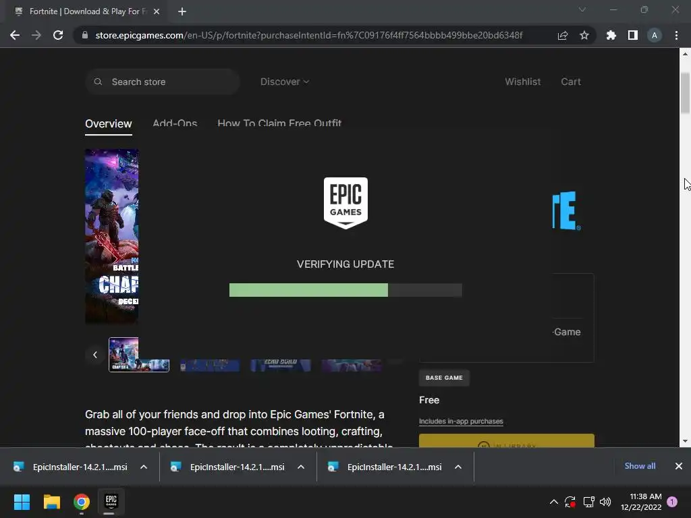Open File Explorer from taskbar
691x518 pixels.
tap(51, 502)
